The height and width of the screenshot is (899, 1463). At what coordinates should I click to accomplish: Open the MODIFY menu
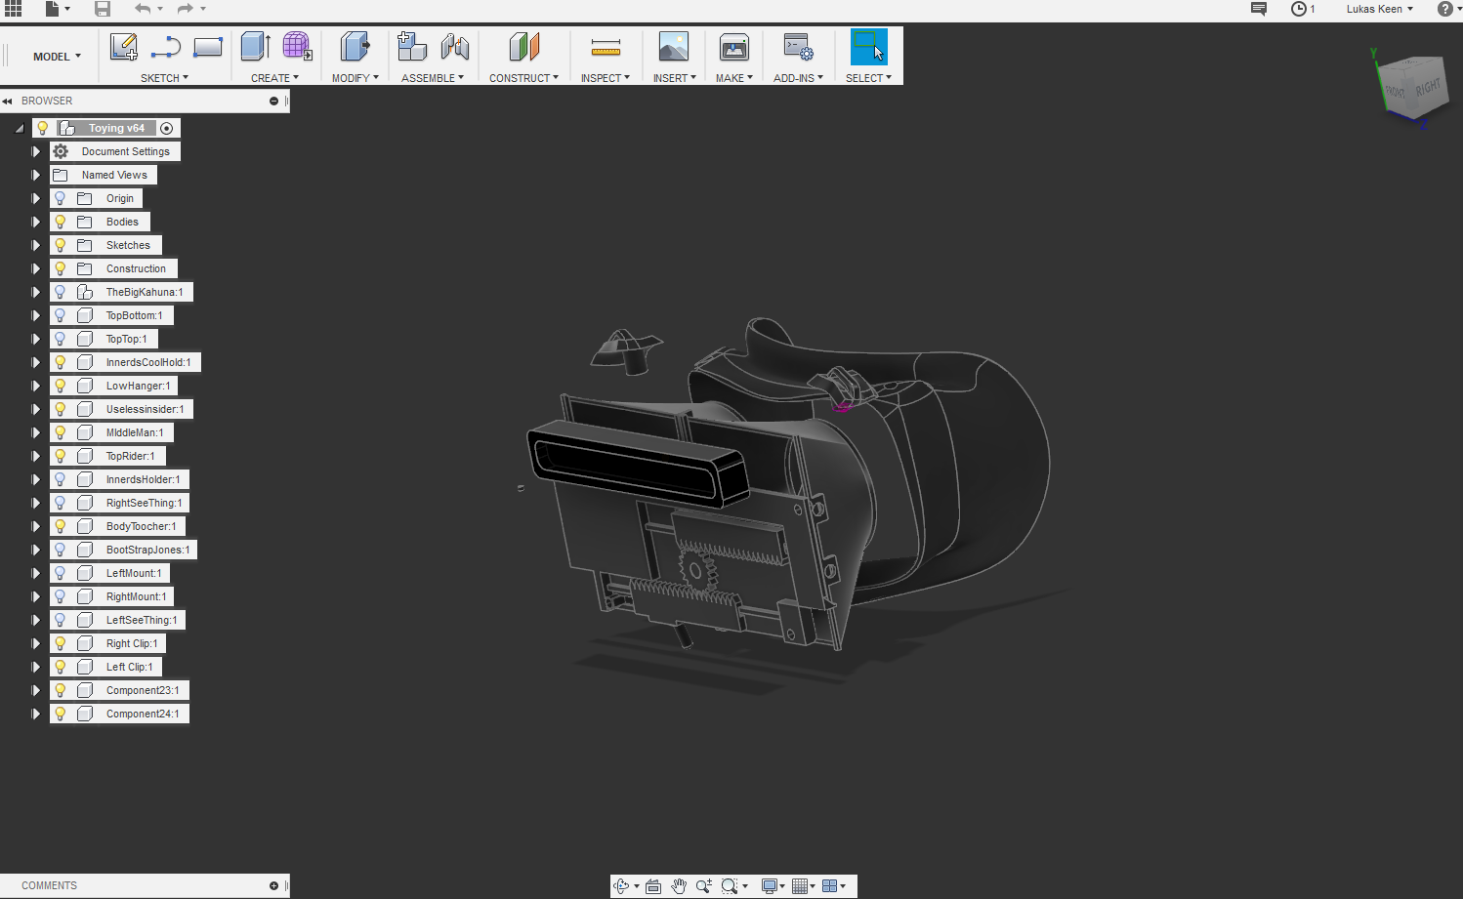355,78
